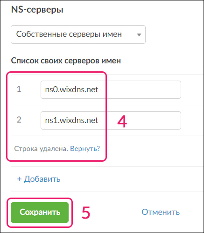The height and width of the screenshot is (233, 204).
Task: Click the red step marker 5
Action: pyautogui.click(x=86, y=212)
